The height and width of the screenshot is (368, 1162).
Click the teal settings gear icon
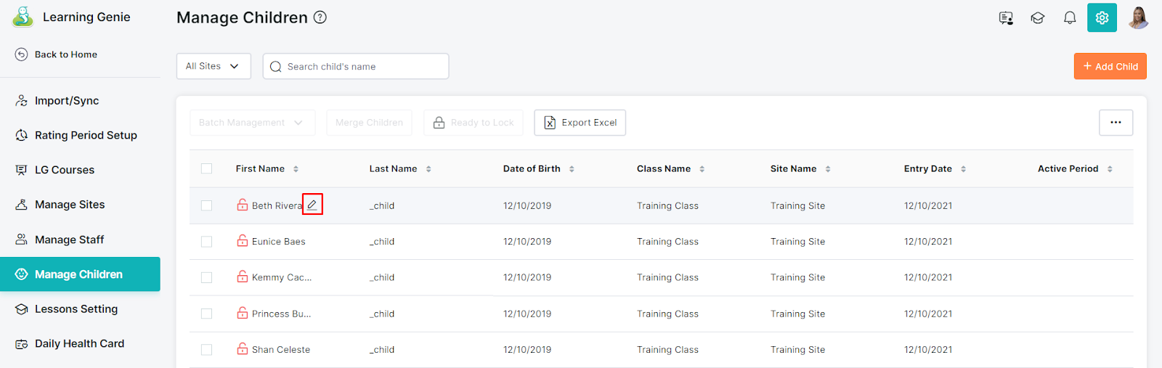(1102, 18)
